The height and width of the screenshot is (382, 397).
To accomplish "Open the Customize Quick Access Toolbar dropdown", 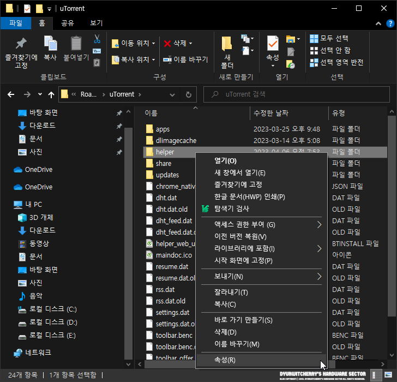I will 49,9.
